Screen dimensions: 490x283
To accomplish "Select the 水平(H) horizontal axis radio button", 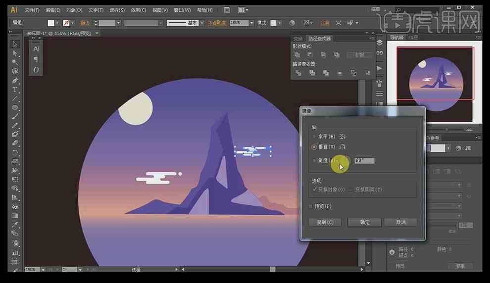I will [314, 137].
